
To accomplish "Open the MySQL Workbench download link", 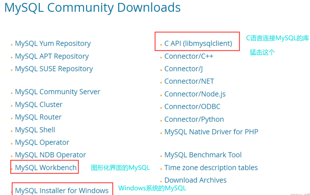I will tap(46, 168).
